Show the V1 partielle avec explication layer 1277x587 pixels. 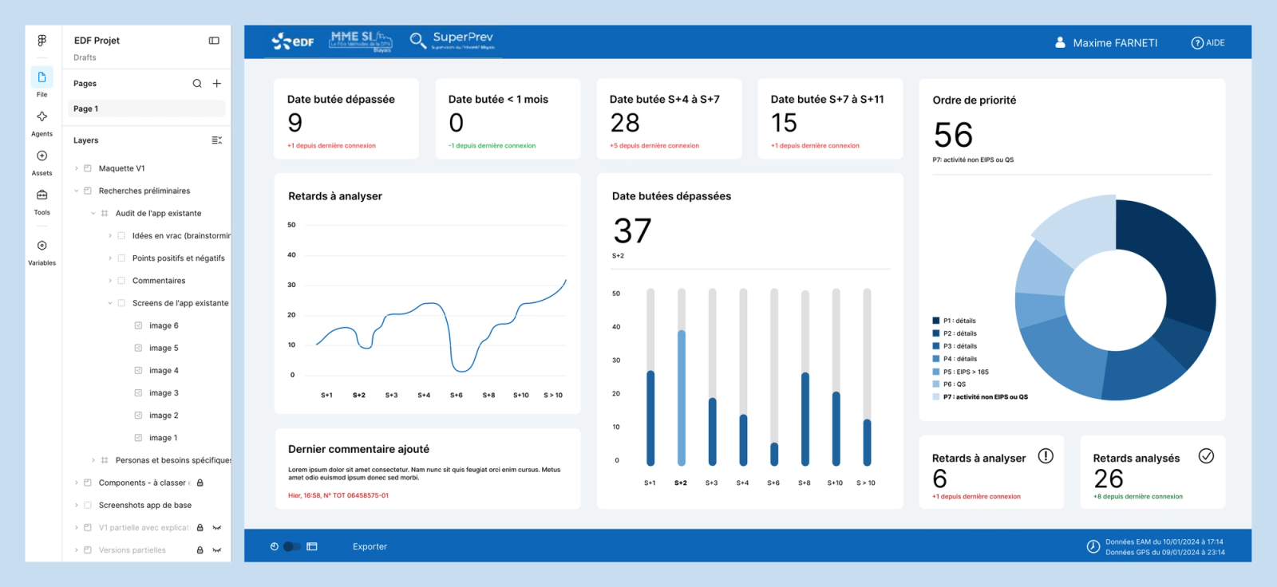point(216,527)
